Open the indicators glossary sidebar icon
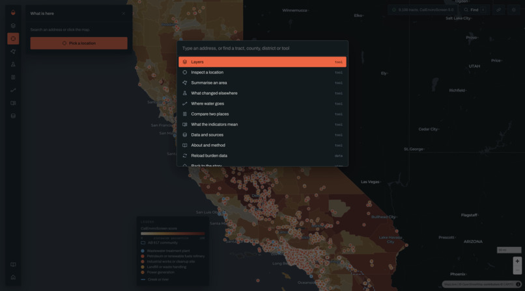This screenshot has height=291, width=525. [x=13, y=103]
